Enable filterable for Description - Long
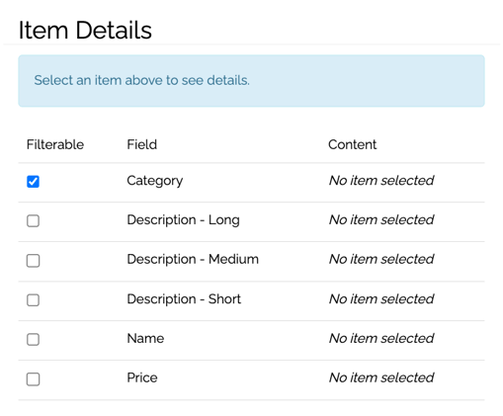 coord(33,220)
